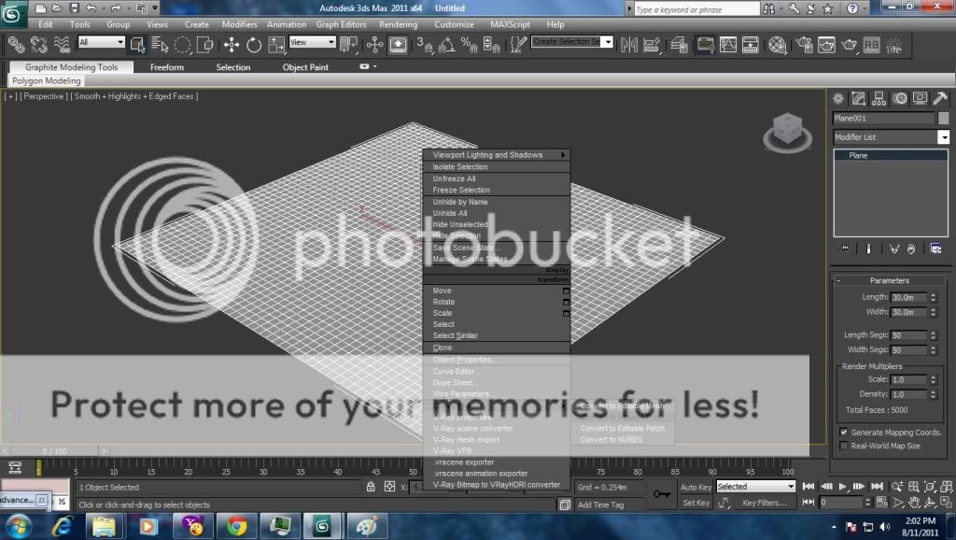Enable Auto Key animation mode
This screenshot has width=956, height=540.
(696, 487)
